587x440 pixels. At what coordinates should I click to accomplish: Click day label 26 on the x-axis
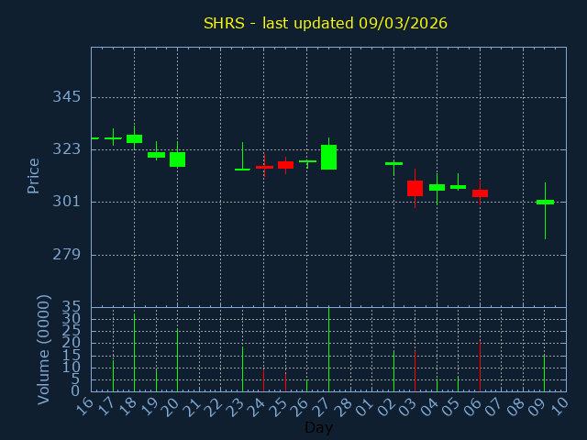click(x=301, y=407)
